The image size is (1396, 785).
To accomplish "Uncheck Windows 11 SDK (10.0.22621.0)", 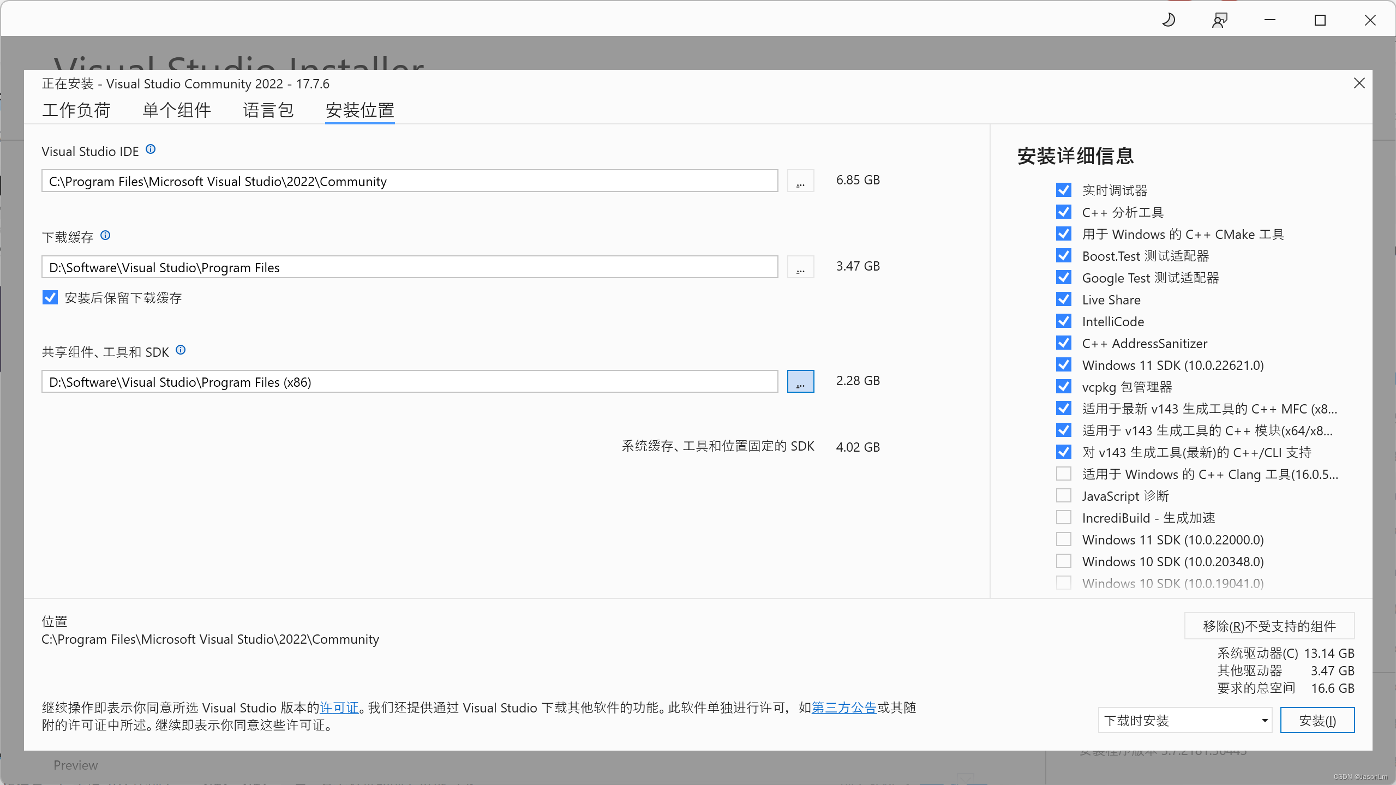I will pyautogui.click(x=1063, y=364).
